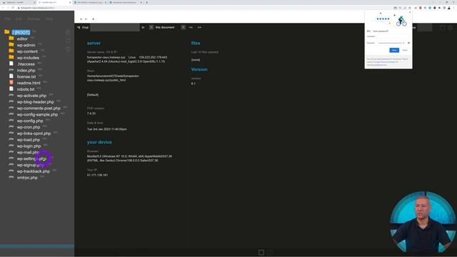Screen dimensions: 457x257
Task: Click the readme.html HTML file icon
Action: point(11,83)
